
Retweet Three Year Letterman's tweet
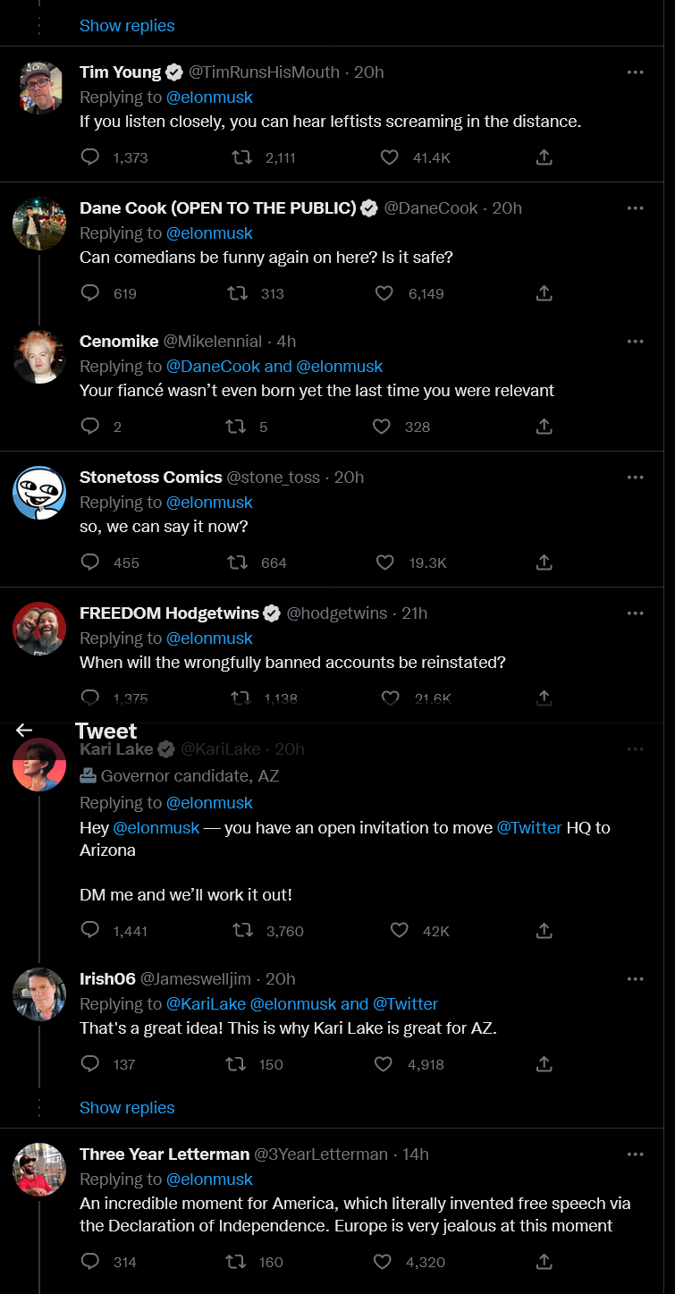[x=234, y=1262]
